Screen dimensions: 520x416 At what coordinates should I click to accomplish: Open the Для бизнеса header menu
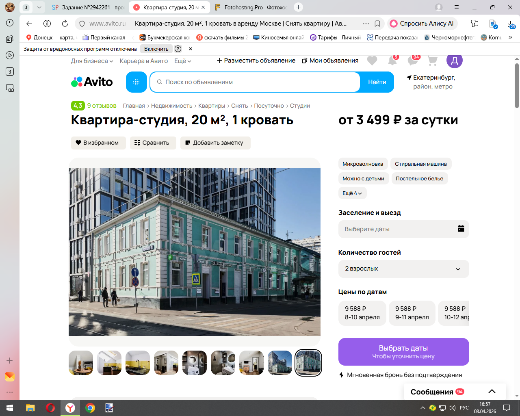pos(92,61)
